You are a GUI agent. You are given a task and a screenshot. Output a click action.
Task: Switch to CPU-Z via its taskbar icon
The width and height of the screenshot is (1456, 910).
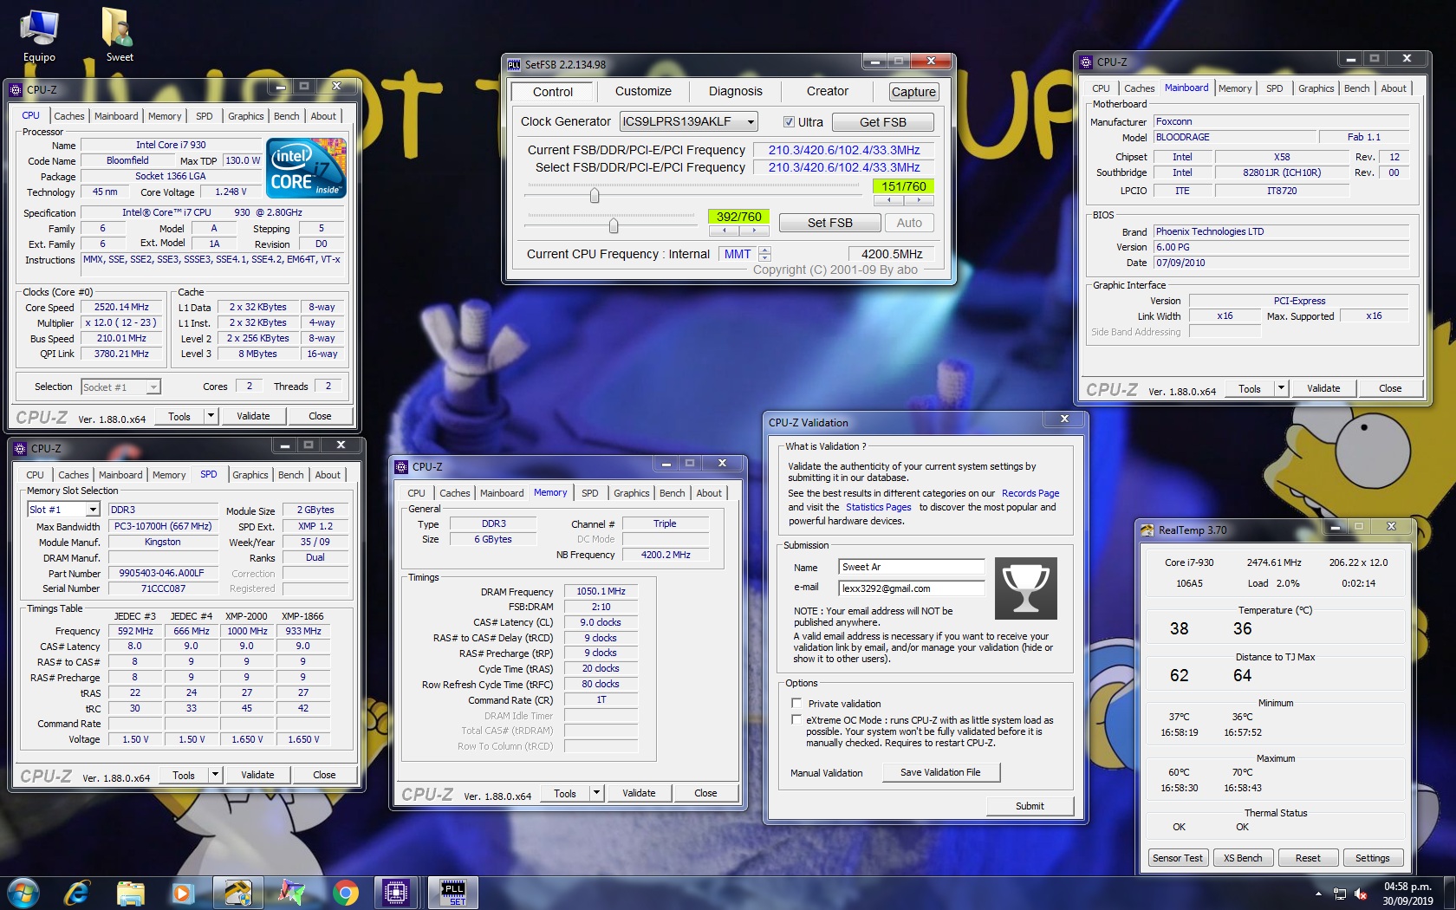396,893
